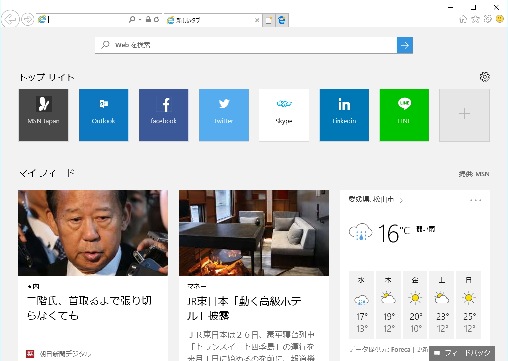The width and height of the screenshot is (508, 361).
Task: Click the Home icon in browser chrome
Action: click(463, 19)
